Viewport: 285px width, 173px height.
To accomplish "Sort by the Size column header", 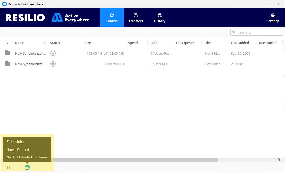I will [88, 43].
